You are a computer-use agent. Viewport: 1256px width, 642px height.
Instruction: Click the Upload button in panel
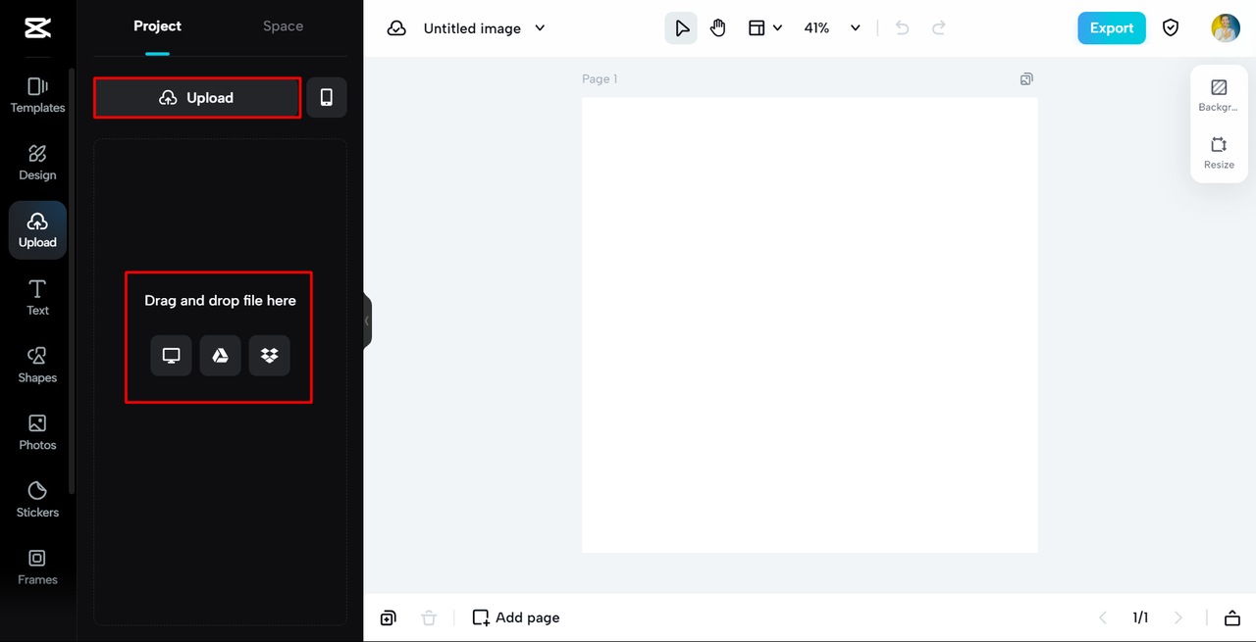[x=197, y=98]
